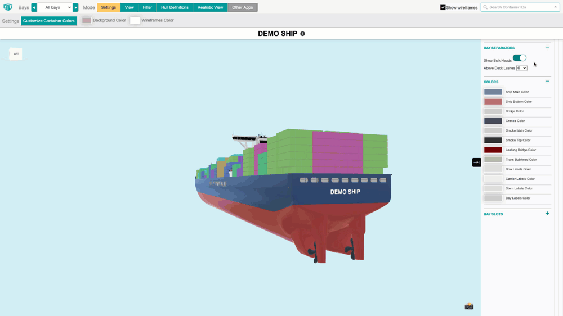
Task: Open Wireframes Color swatch
Action: [x=135, y=20]
